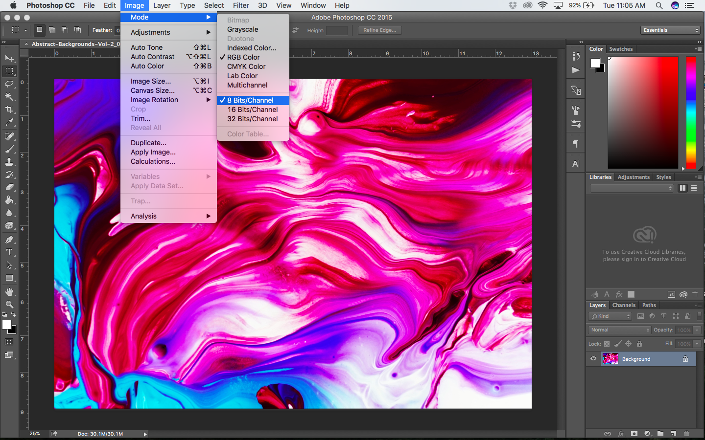Open the Normal blend mode dropdown
This screenshot has width=705, height=440.
point(619,330)
